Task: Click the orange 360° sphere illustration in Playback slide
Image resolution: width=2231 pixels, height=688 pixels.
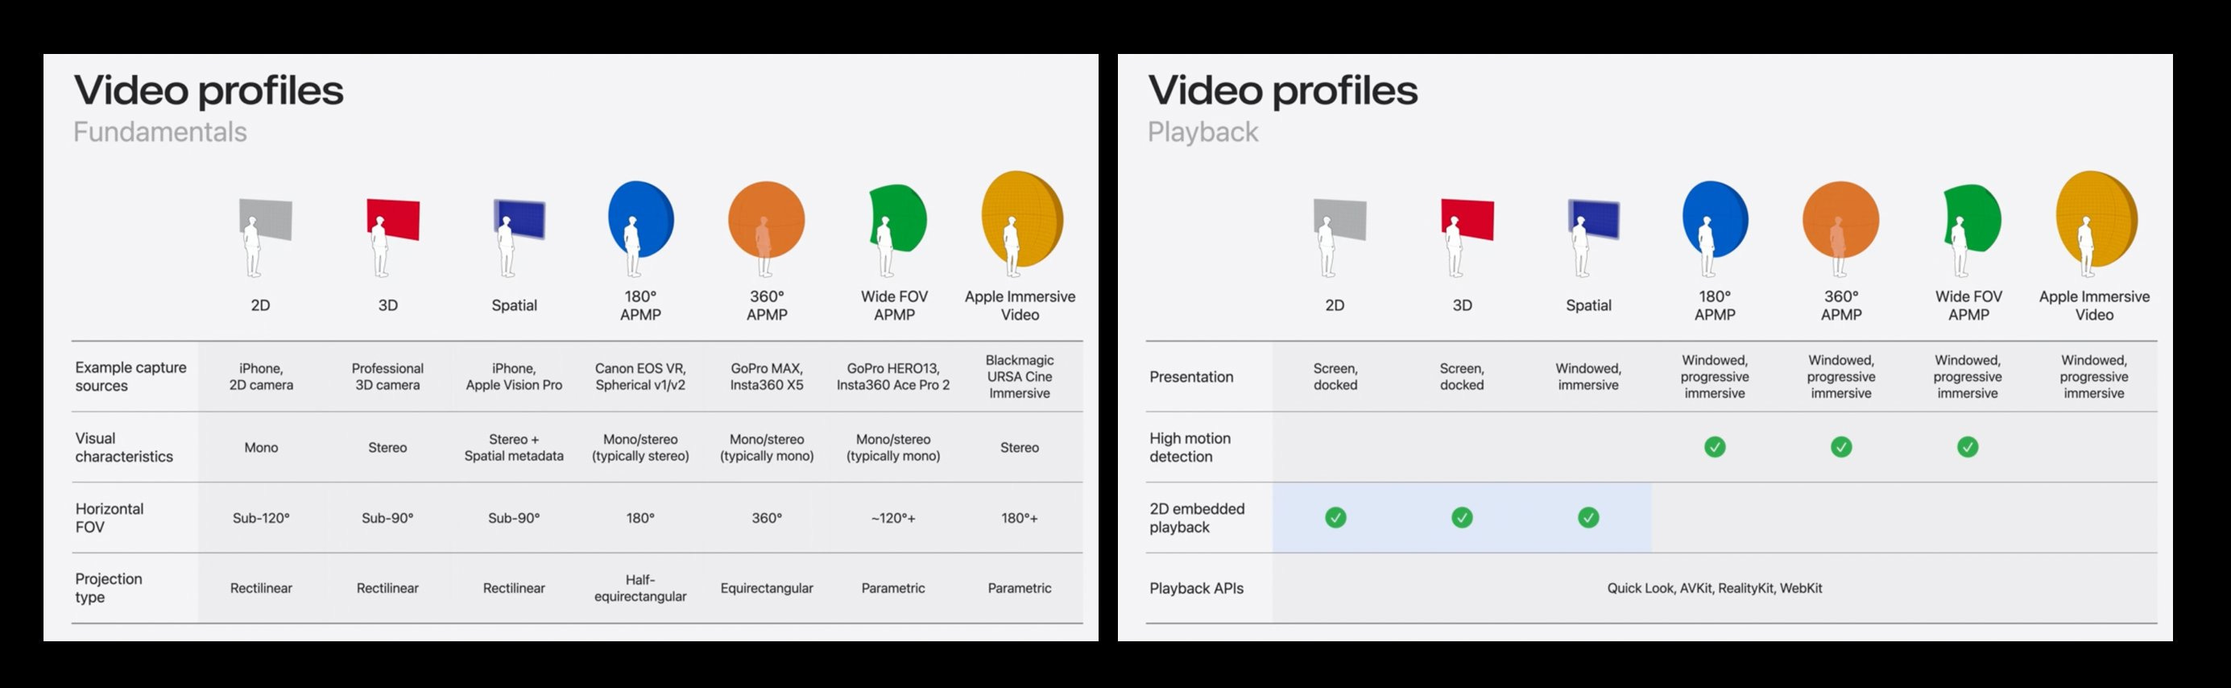Action: 1840,219
